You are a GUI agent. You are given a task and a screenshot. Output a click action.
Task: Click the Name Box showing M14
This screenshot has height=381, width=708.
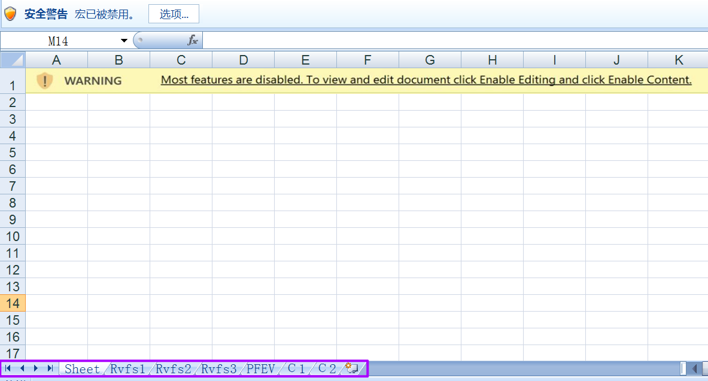(x=59, y=41)
